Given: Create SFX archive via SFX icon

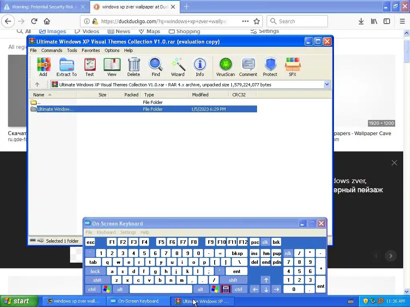Looking at the screenshot, I should tap(292, 67).
